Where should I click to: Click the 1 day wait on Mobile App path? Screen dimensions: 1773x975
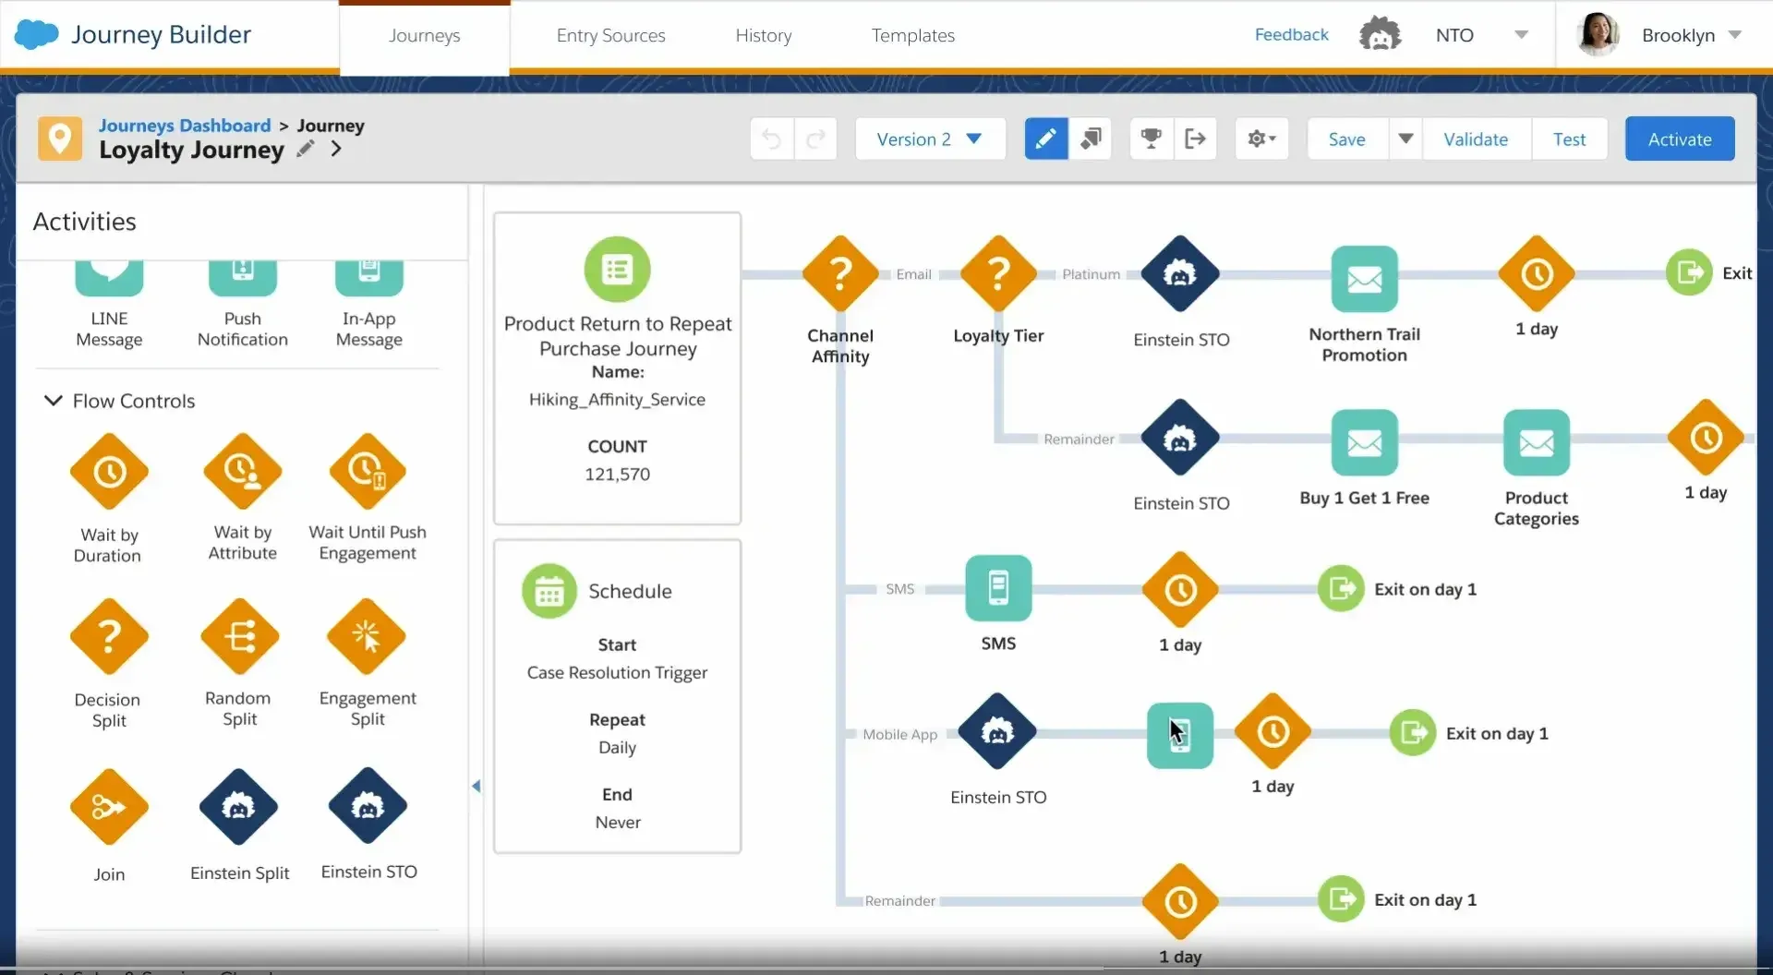coord(1272,732)
